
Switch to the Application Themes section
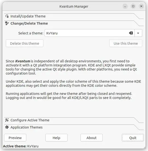point(74,127)
